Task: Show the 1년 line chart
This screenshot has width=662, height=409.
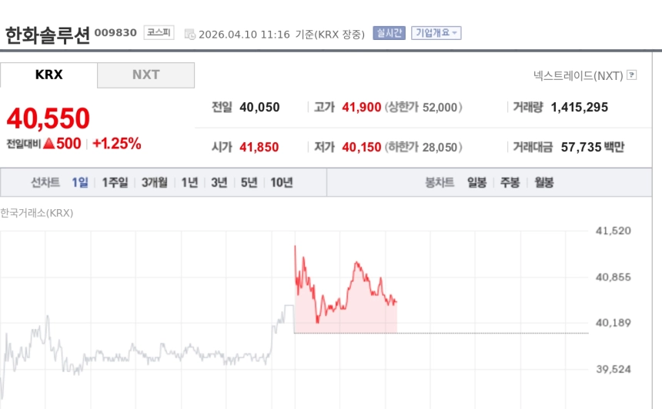Action: click(189, 183)
